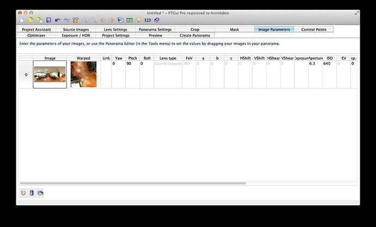Click the Yaw value cell showing 0
This screenshot has width=376, height=227.
pyautogui.click(x=119, y=74)
